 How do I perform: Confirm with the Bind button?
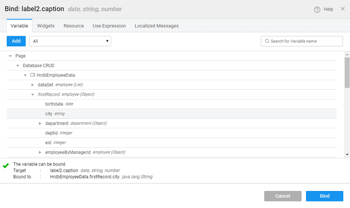[324, 196]
